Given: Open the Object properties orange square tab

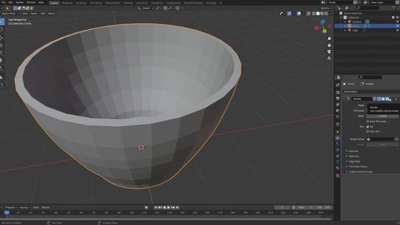Looking at the screenshot, I should pos(337,132).
